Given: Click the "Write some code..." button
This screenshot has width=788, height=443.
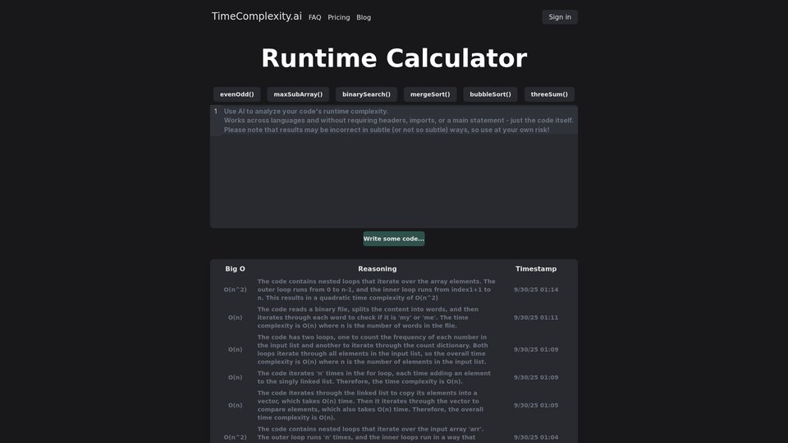Looking at the screenshot, I should click(394, 239).
